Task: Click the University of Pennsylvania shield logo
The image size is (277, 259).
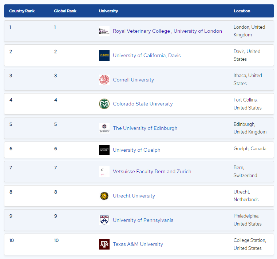Action: (104, 220)
